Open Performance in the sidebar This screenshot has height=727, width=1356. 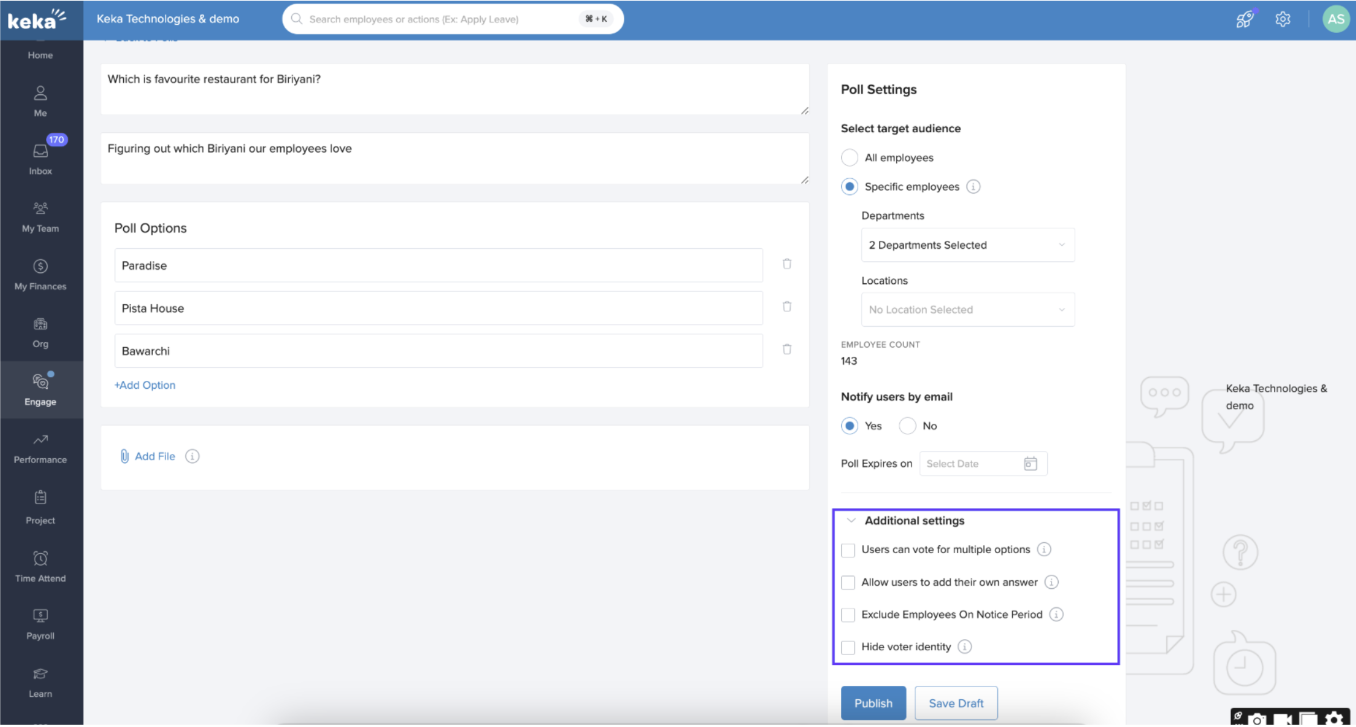(40, 449)
